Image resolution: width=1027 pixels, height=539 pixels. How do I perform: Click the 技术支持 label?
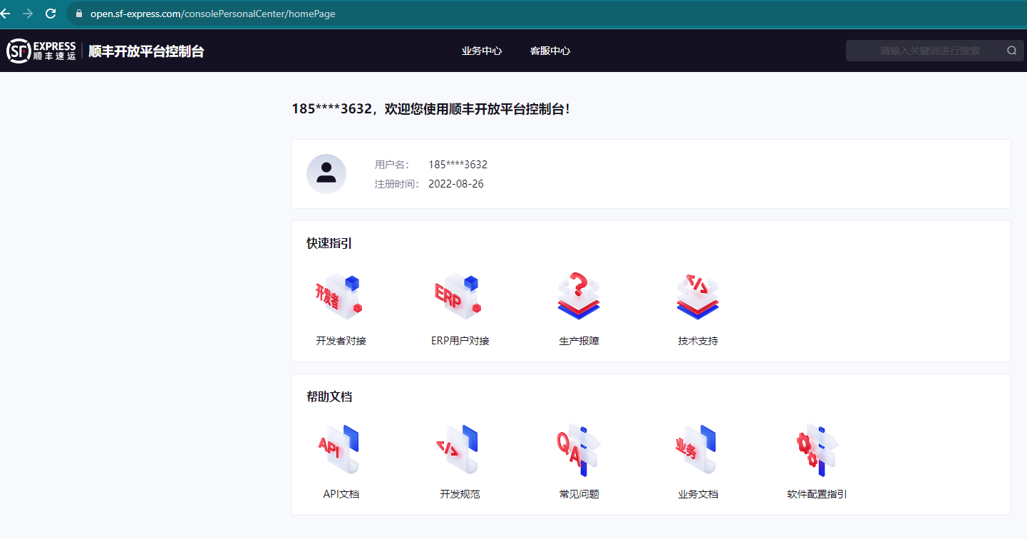click(698, 341)
